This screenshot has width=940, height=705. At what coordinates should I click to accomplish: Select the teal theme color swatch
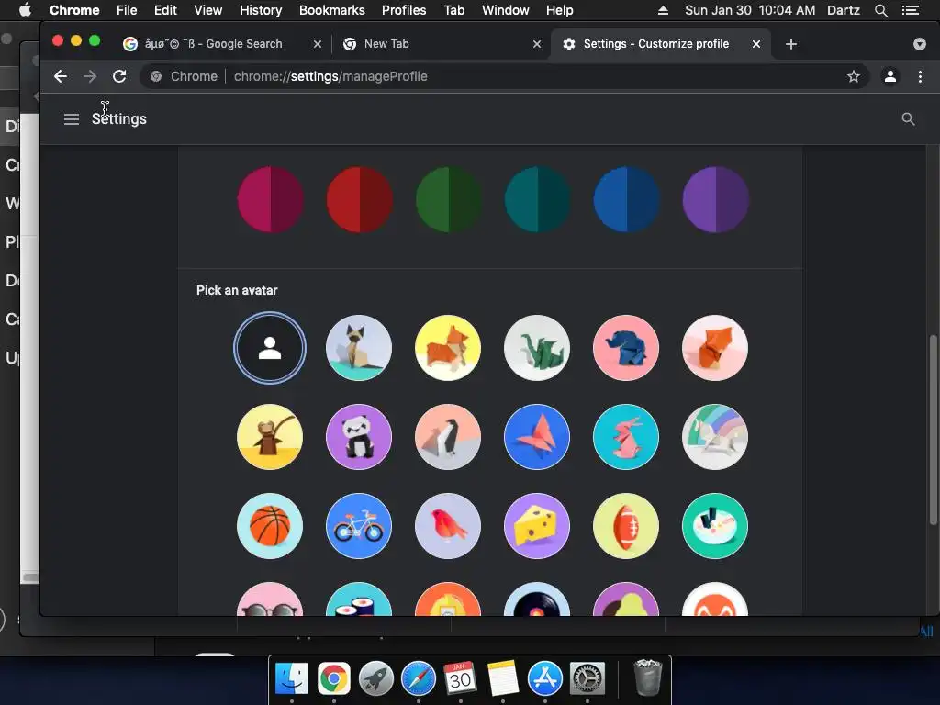[537, 199]
